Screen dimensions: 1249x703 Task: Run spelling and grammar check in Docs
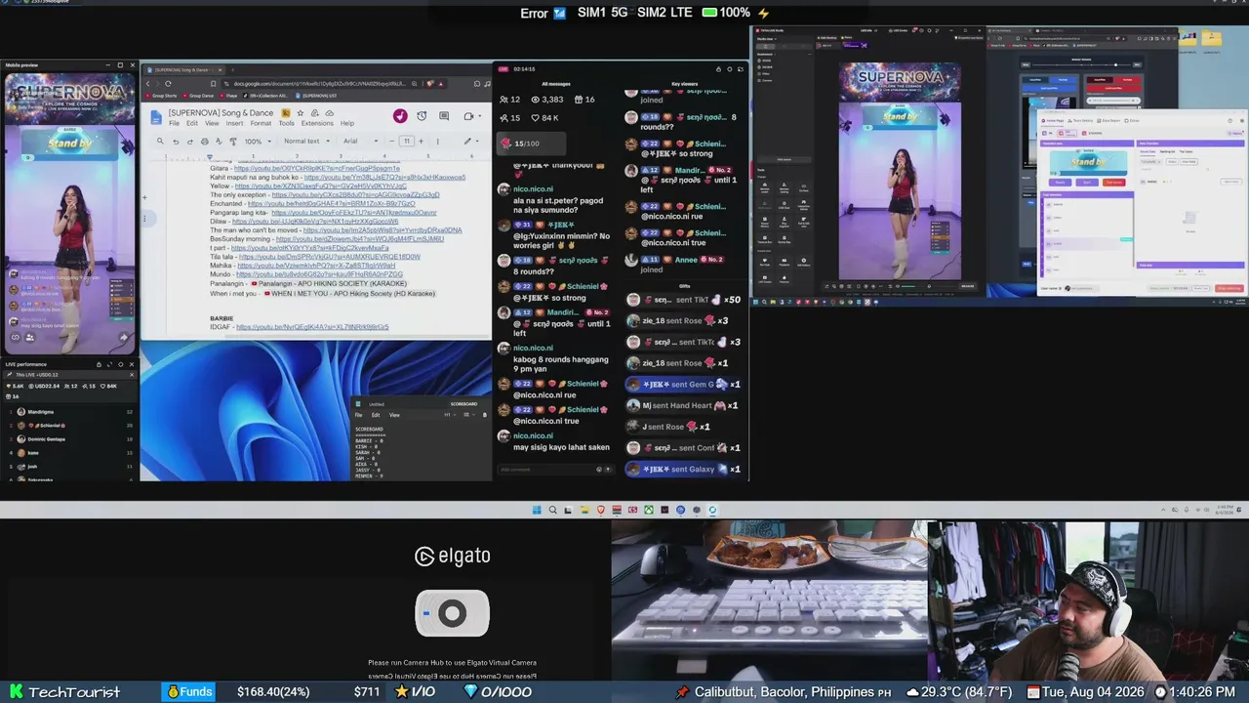click(x=218, y=142)
